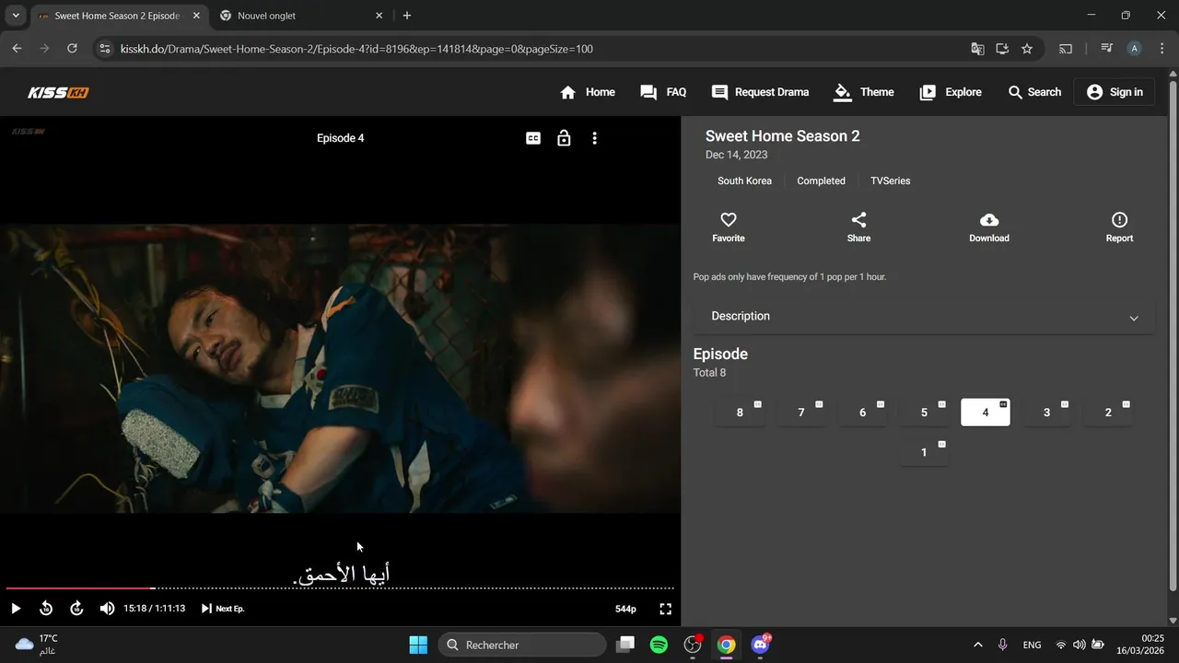Change 544p video quality

(x=625, y=609)
